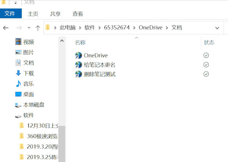Click the navigation pane scrollbar thumb

(x=62, y=144)
